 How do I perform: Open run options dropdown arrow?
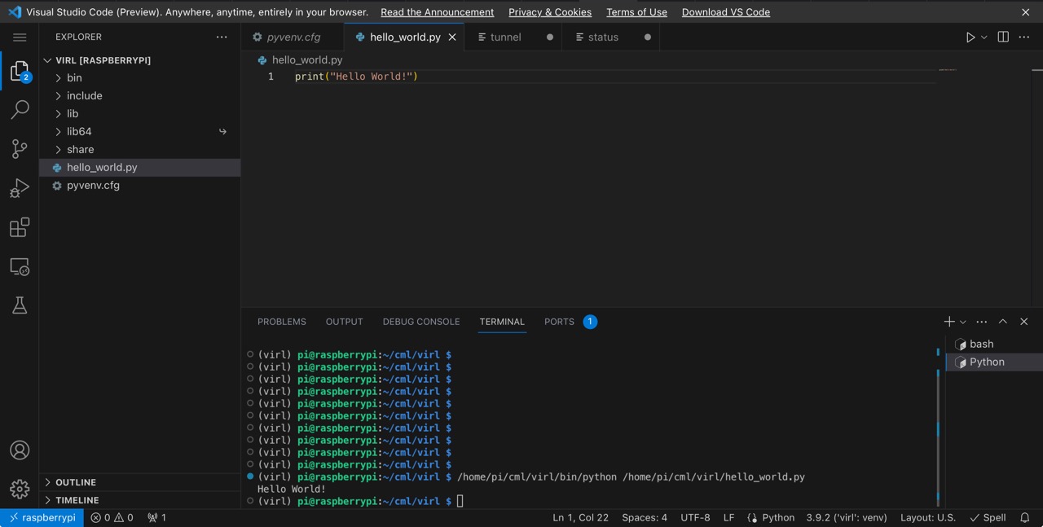tap(984, 37)
